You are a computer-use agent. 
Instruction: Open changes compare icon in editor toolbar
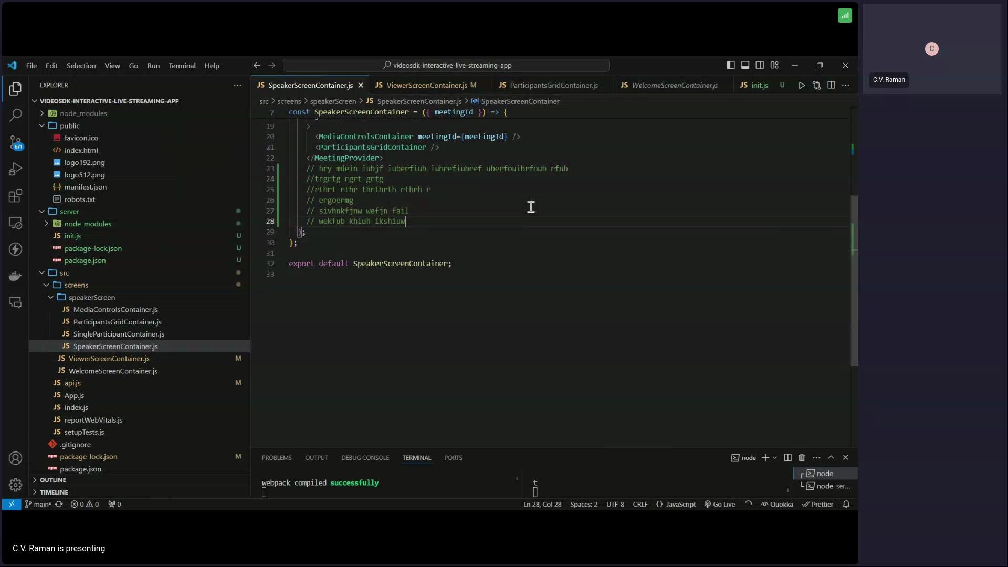816,85
